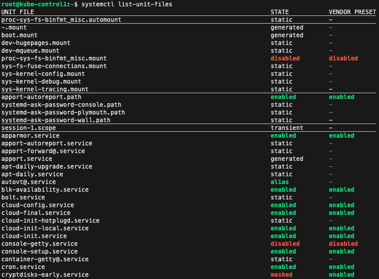Screen dimensions: 379x279
Task: Select 'session-1.scope' unit name
Action: [29, 128]
